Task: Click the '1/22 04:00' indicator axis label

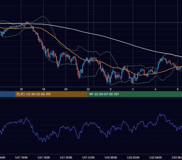Action: [x=156, y=157]
